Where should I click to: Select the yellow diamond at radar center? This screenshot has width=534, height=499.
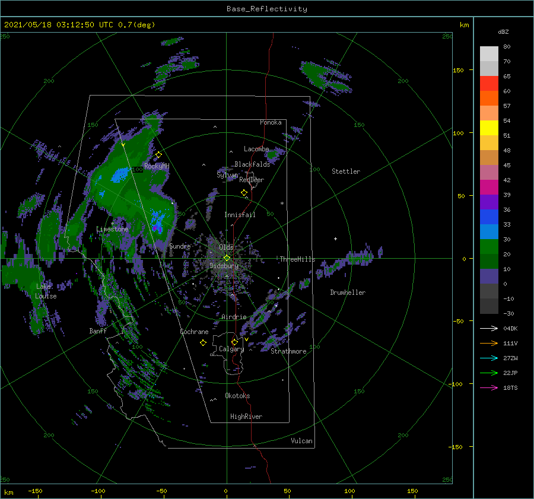227,258
